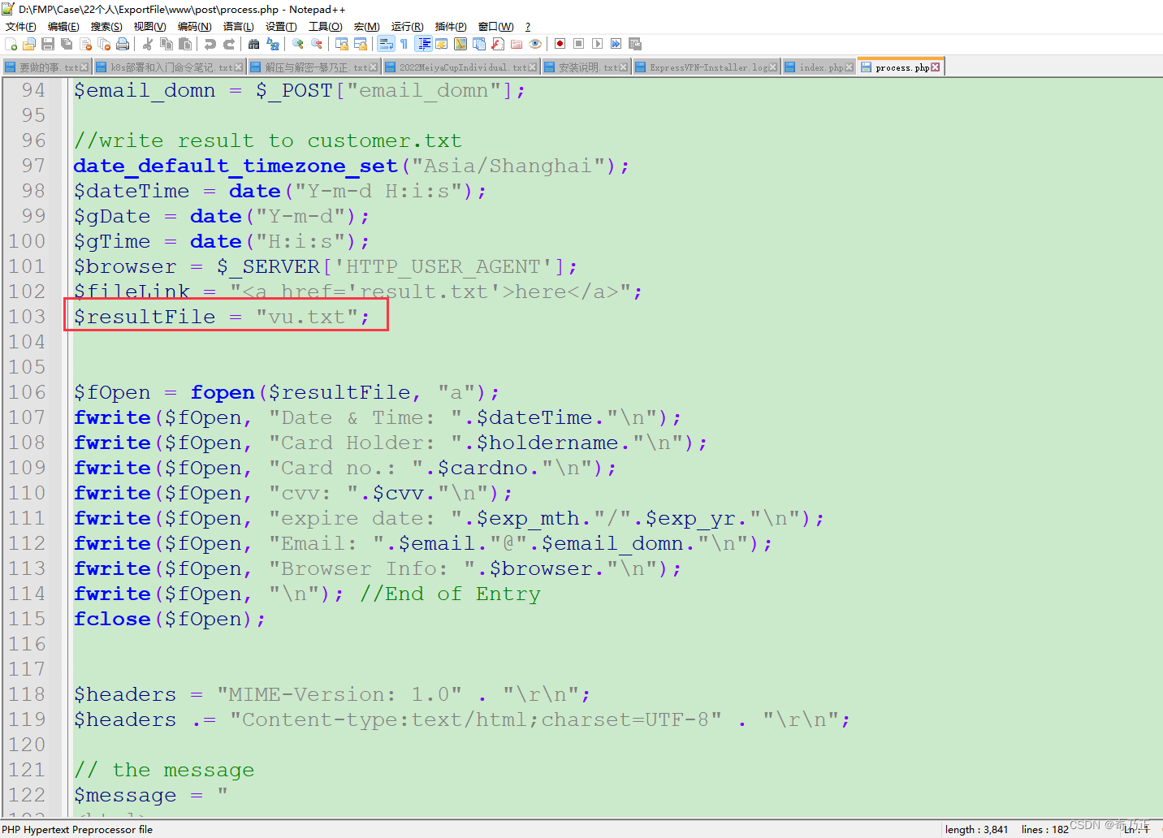
Task: Click the Zoom Out magnifier icon
Action: pos(316,44)
